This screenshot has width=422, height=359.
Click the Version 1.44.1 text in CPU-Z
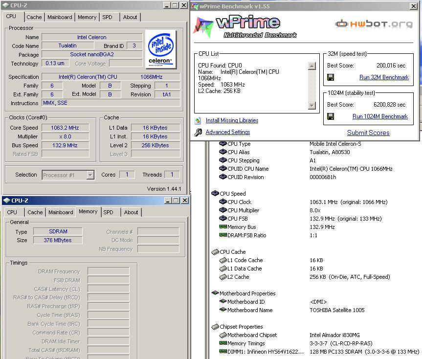164,189
